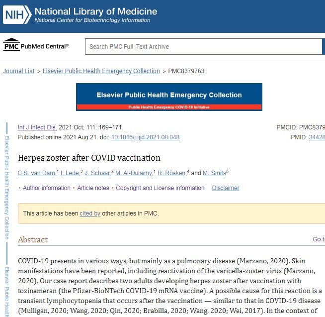Open author R. Rösken link
325x317 pixels.
[x=171, y=173]
